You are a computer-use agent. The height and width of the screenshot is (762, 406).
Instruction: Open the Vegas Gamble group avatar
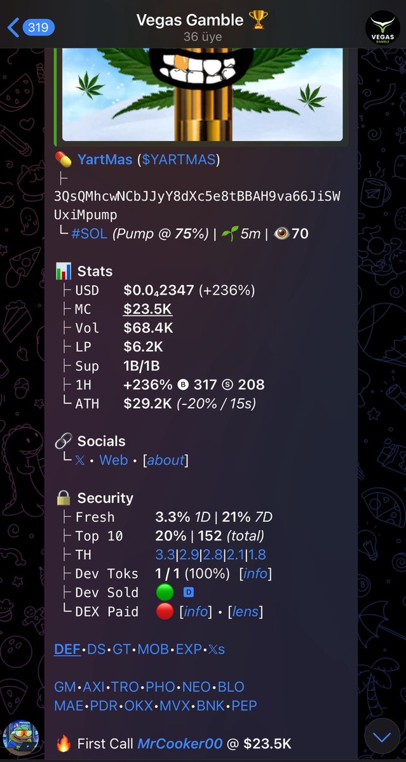coord(382,29)
